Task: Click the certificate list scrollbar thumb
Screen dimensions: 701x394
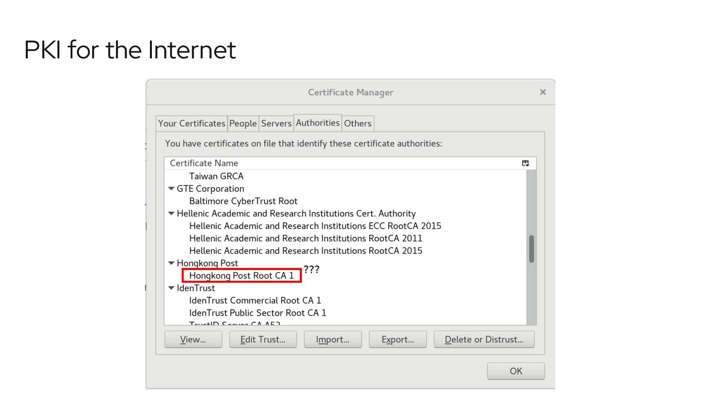Action: (x=532, y=249)
